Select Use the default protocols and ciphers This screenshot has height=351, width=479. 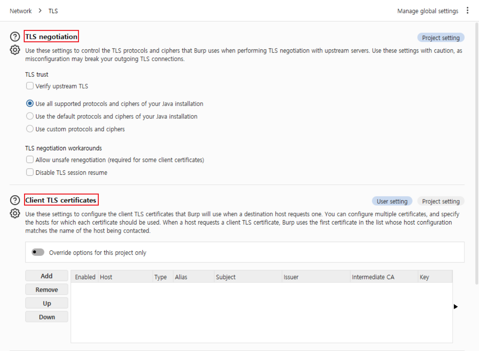pyautogui.click(x=30, y=116)
